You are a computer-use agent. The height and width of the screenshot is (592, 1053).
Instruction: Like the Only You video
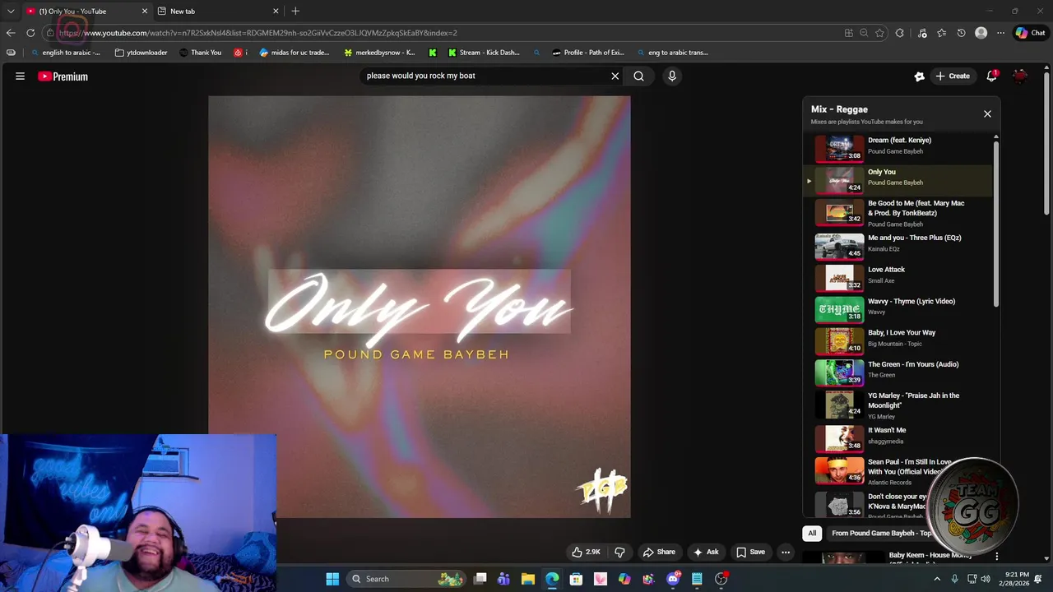(x=586, y=552)
